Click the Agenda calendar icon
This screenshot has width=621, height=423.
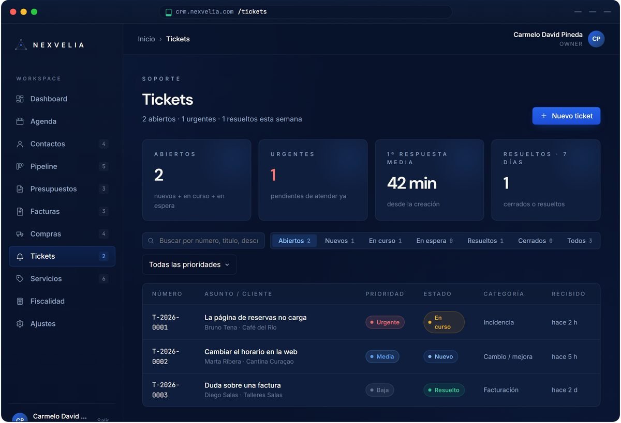[x=20, y=121]
